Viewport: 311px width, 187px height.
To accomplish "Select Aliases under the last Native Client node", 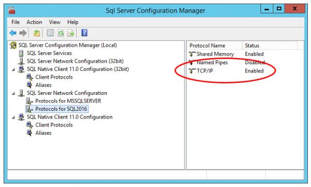I will pyautogui.click(x=44, y=133).
